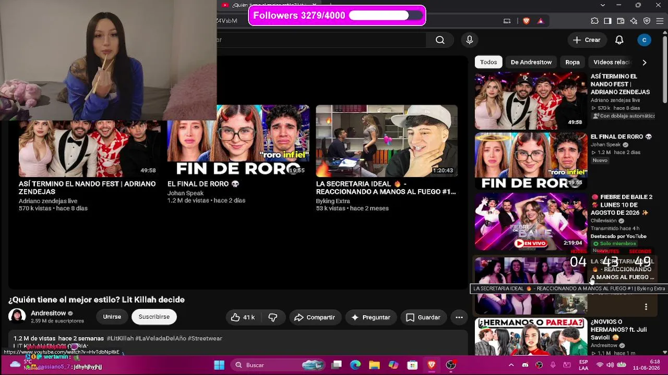668x375 pixels.
Task: Open OBS Studio from the taskbar
Action: tap(451, 365)
